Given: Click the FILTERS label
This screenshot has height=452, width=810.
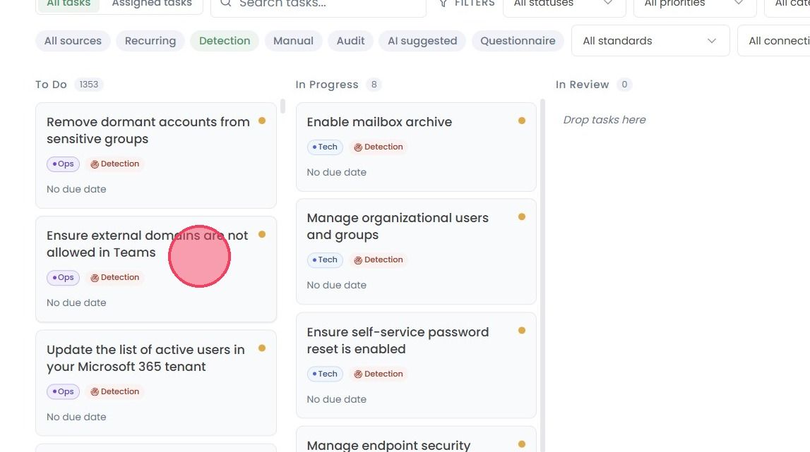Looking at the screenshot, I should click(475, 4).
